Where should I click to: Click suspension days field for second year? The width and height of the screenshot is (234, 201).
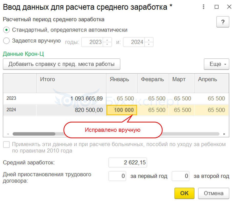point(180,176)
